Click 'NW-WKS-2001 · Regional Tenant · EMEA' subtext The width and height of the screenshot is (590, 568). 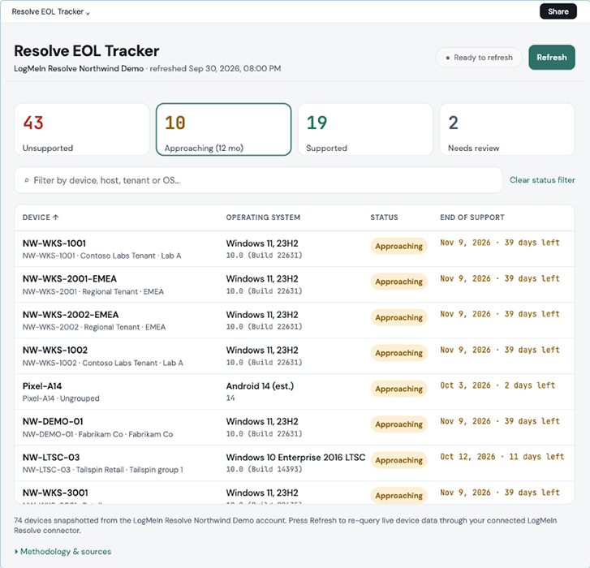click(93, 292)
